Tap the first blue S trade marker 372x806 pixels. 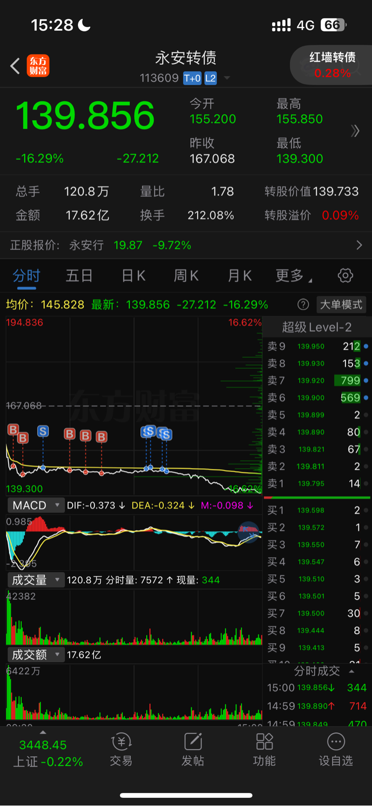(x=43, y=431)
